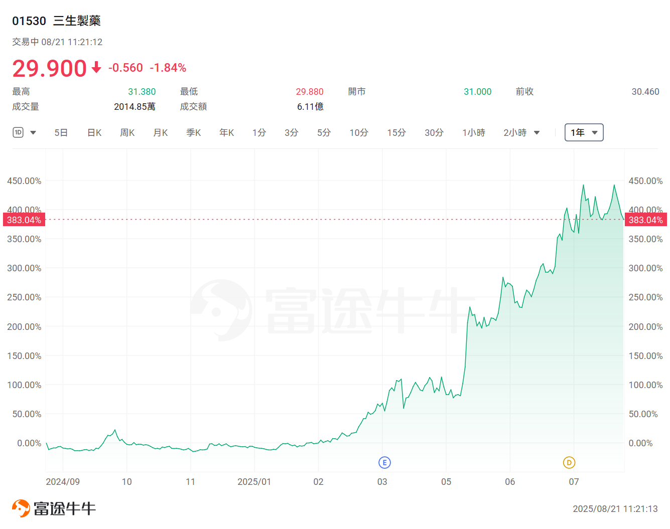Select the 月K monthly chart

(160, 132)
